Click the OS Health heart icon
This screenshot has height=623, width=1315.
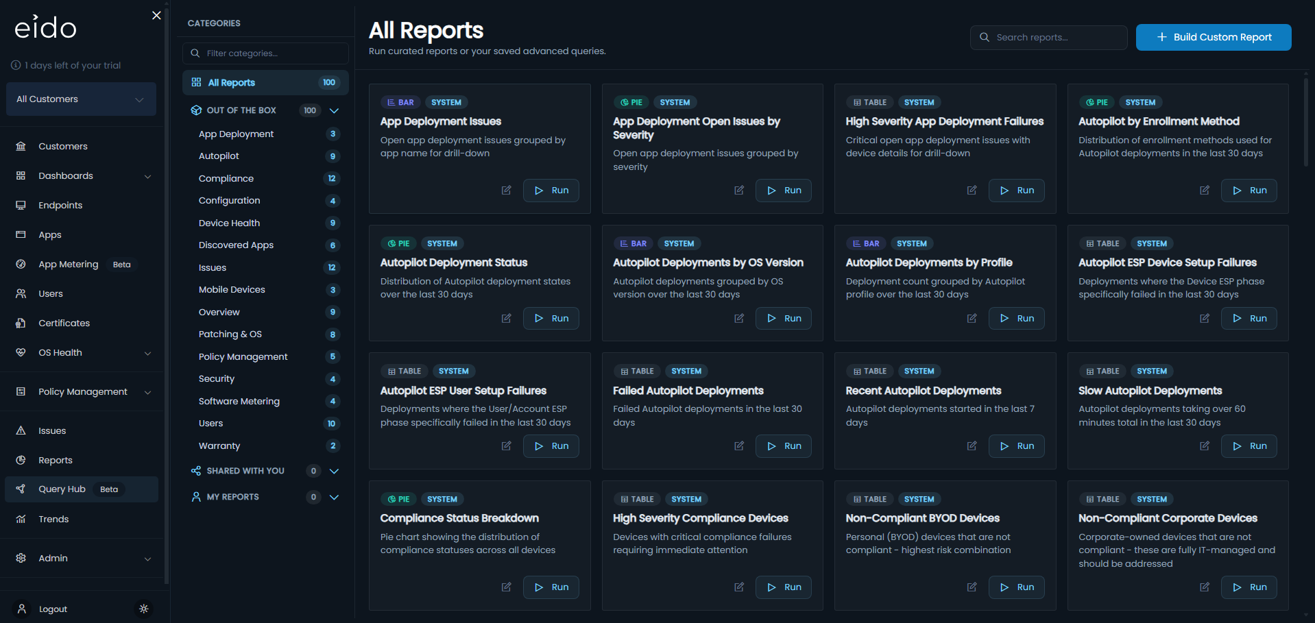[21, 352]
